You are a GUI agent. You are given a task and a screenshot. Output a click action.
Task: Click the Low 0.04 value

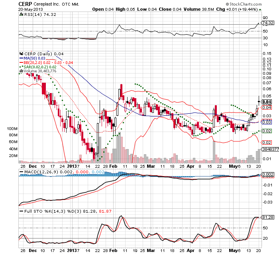[x=147, y=9]
